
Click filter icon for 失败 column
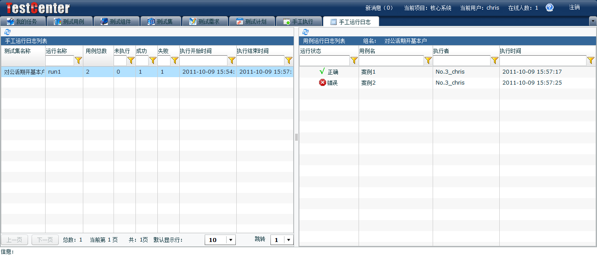tap(175, 60)
